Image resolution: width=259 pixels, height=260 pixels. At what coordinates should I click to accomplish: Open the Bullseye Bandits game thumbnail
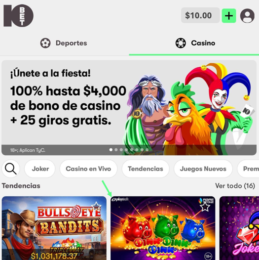54,228
